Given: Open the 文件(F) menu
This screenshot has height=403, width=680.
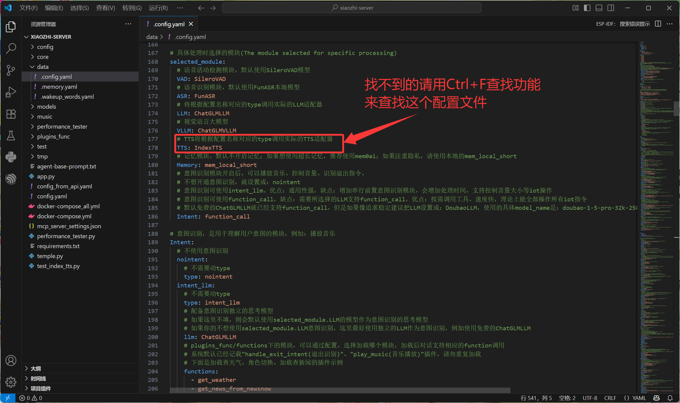Looking at the screenshot, I should (x=28, y=8).
